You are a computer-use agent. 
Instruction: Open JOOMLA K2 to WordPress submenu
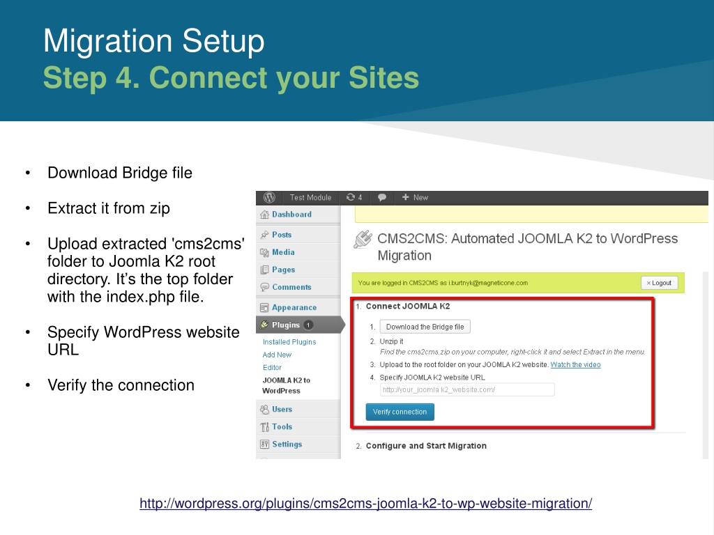coord(286,385)
